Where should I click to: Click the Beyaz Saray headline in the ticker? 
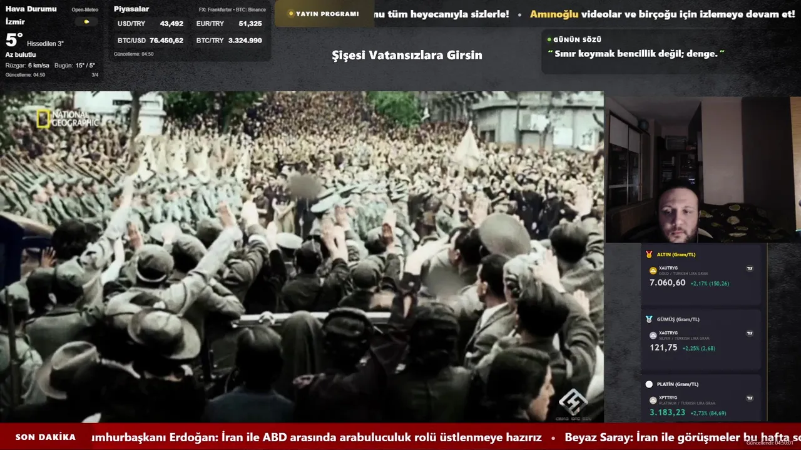pos(683,437)
